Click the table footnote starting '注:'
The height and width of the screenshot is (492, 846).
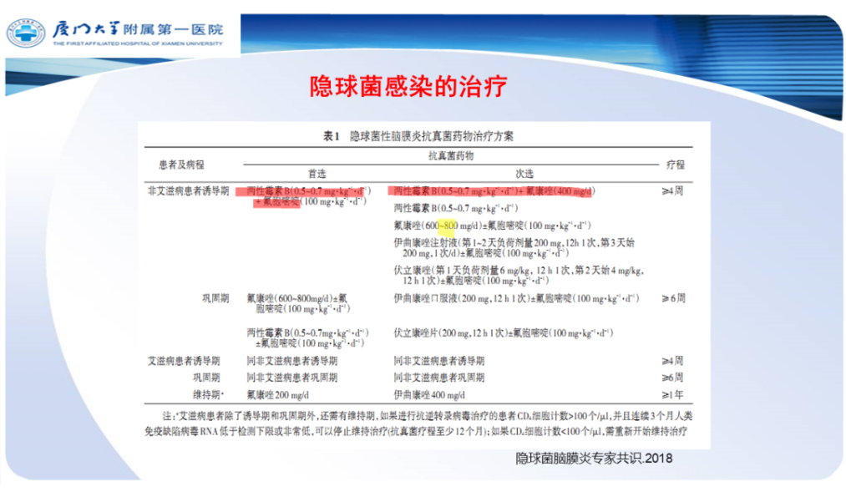[x=418, y=424]
